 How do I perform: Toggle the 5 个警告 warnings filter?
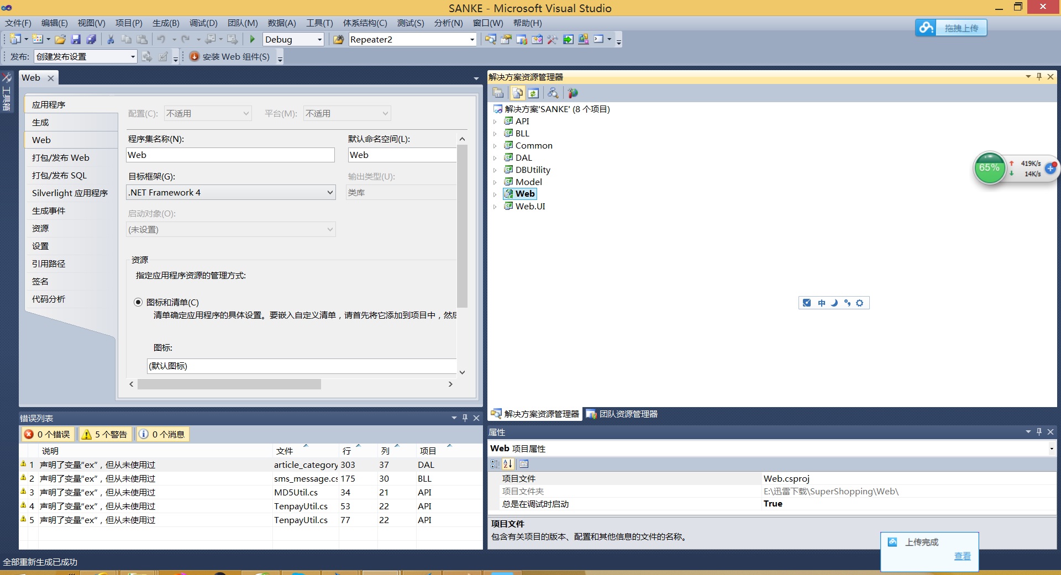[104, 434]
